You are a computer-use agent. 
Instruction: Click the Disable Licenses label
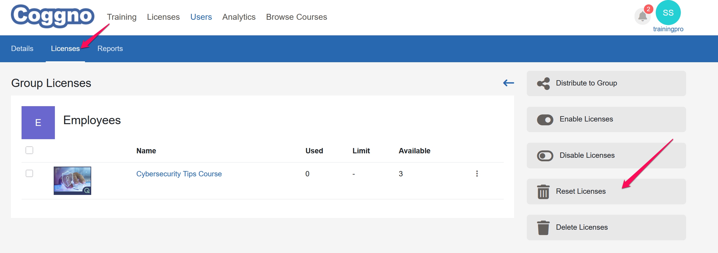tap(587, 155)
